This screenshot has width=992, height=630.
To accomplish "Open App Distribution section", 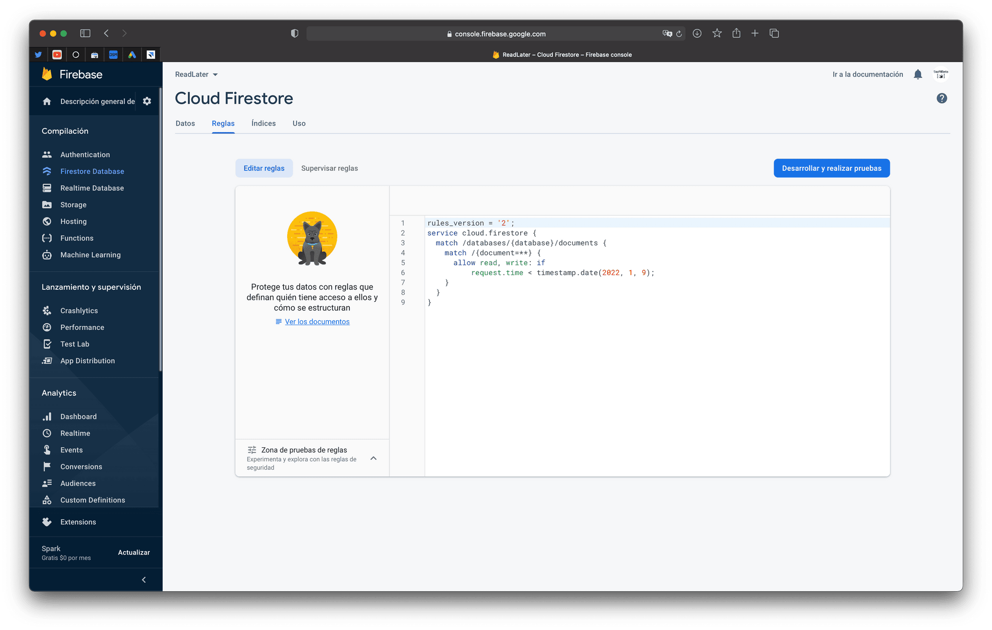I will pyautogui.click(x=87, y=361).
